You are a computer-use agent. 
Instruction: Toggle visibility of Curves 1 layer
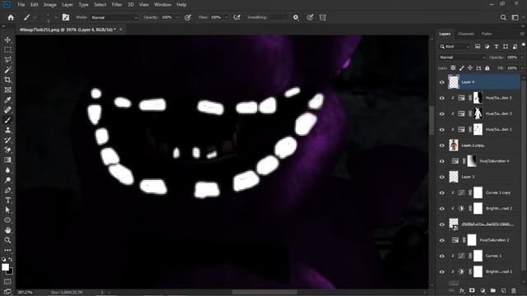pos(442,256)
